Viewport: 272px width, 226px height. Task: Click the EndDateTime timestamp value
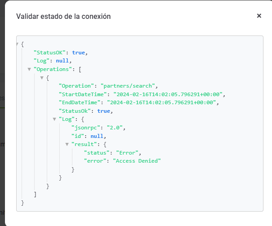tap(162, 102)
